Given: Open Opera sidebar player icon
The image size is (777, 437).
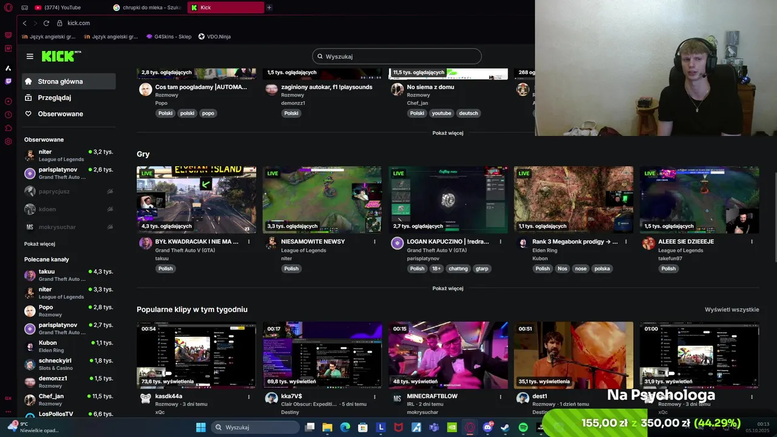Looking at the screenshot, I should coord(8,101).
